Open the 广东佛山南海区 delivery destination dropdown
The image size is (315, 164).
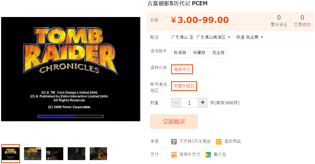pyautogui.click(x=213, y=37)
